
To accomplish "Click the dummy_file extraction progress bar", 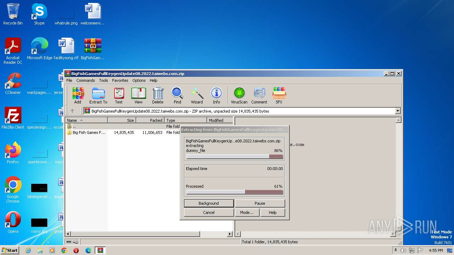I will click(x=234, y=157).
